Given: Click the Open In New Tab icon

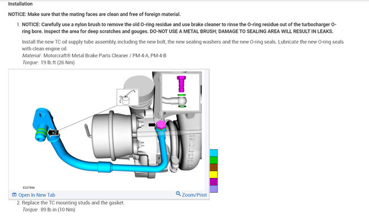Looking at the screenshot, I should (14, 195).
